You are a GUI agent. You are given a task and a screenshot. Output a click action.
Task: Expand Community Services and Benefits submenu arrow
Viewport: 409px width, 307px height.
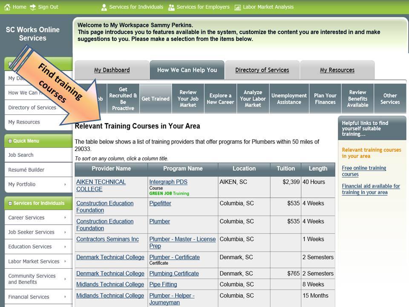pos(65,279)
